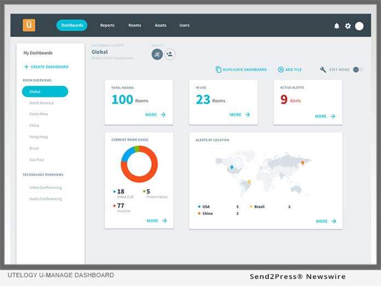Click the 18 Video Call legend entry
This screenshot has width=381, height=286.
click(x=123, y=193)
